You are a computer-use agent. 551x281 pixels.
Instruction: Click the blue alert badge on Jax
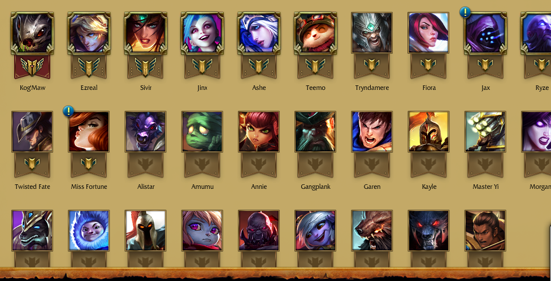point(465,12)
